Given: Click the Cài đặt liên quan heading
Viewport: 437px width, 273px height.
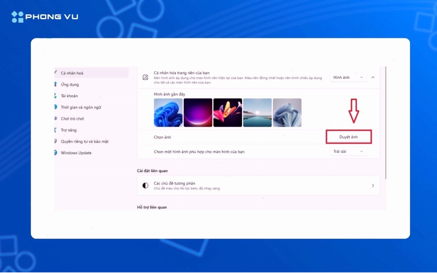Looking at the screenshot, I should 152,171.
